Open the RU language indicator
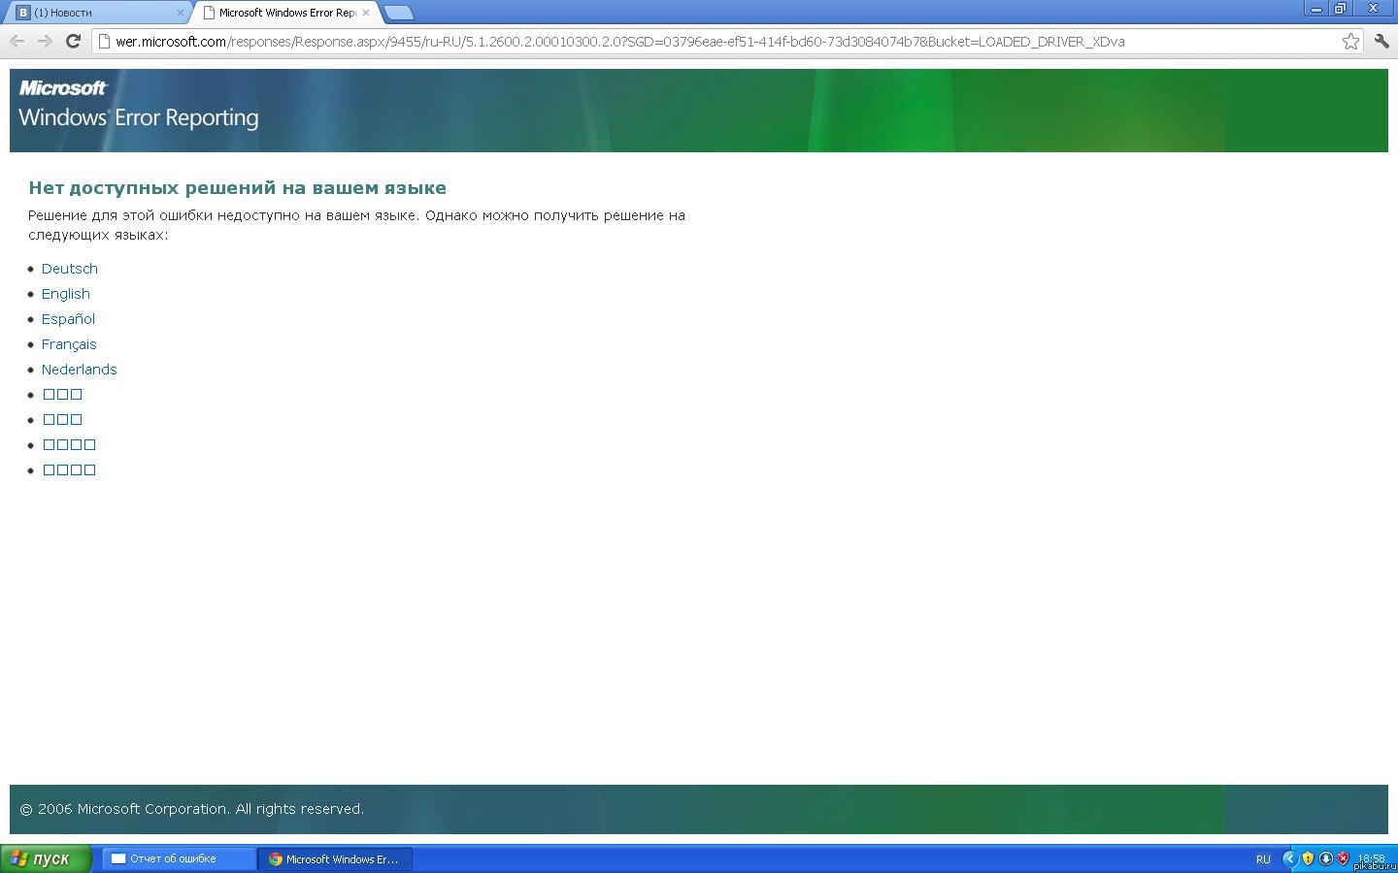1398x873 pixels. (1263, 858)
